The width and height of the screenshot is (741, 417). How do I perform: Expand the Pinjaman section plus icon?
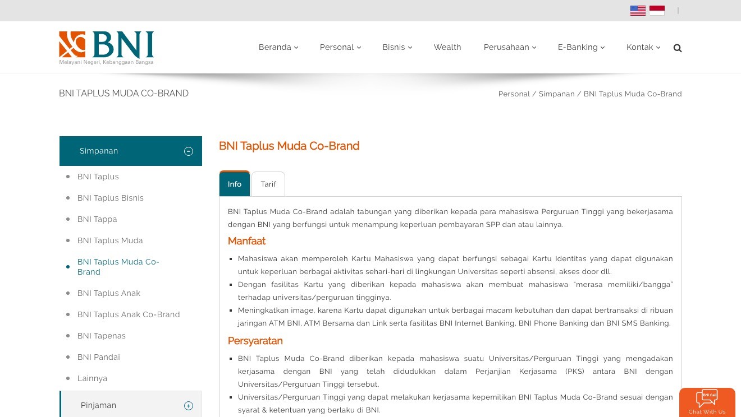click(189, 406)
